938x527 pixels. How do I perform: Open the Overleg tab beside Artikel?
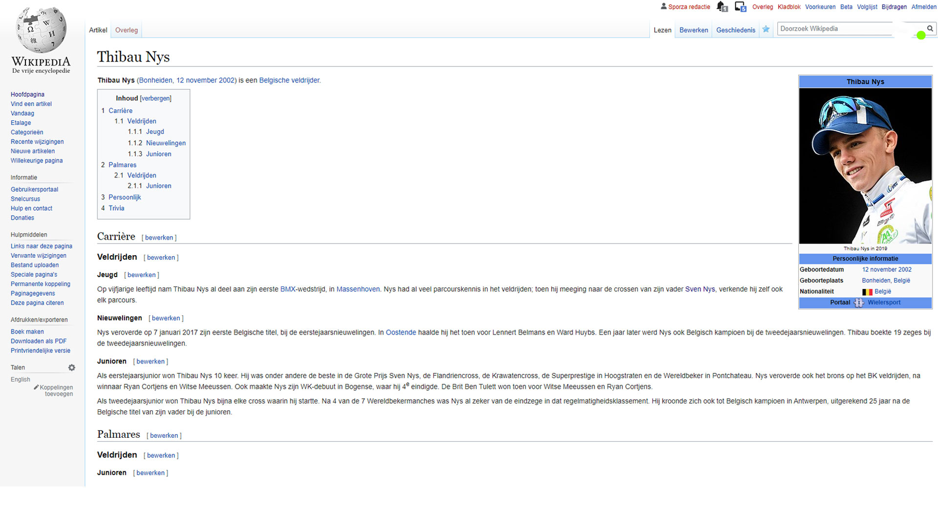coord(127,30)
